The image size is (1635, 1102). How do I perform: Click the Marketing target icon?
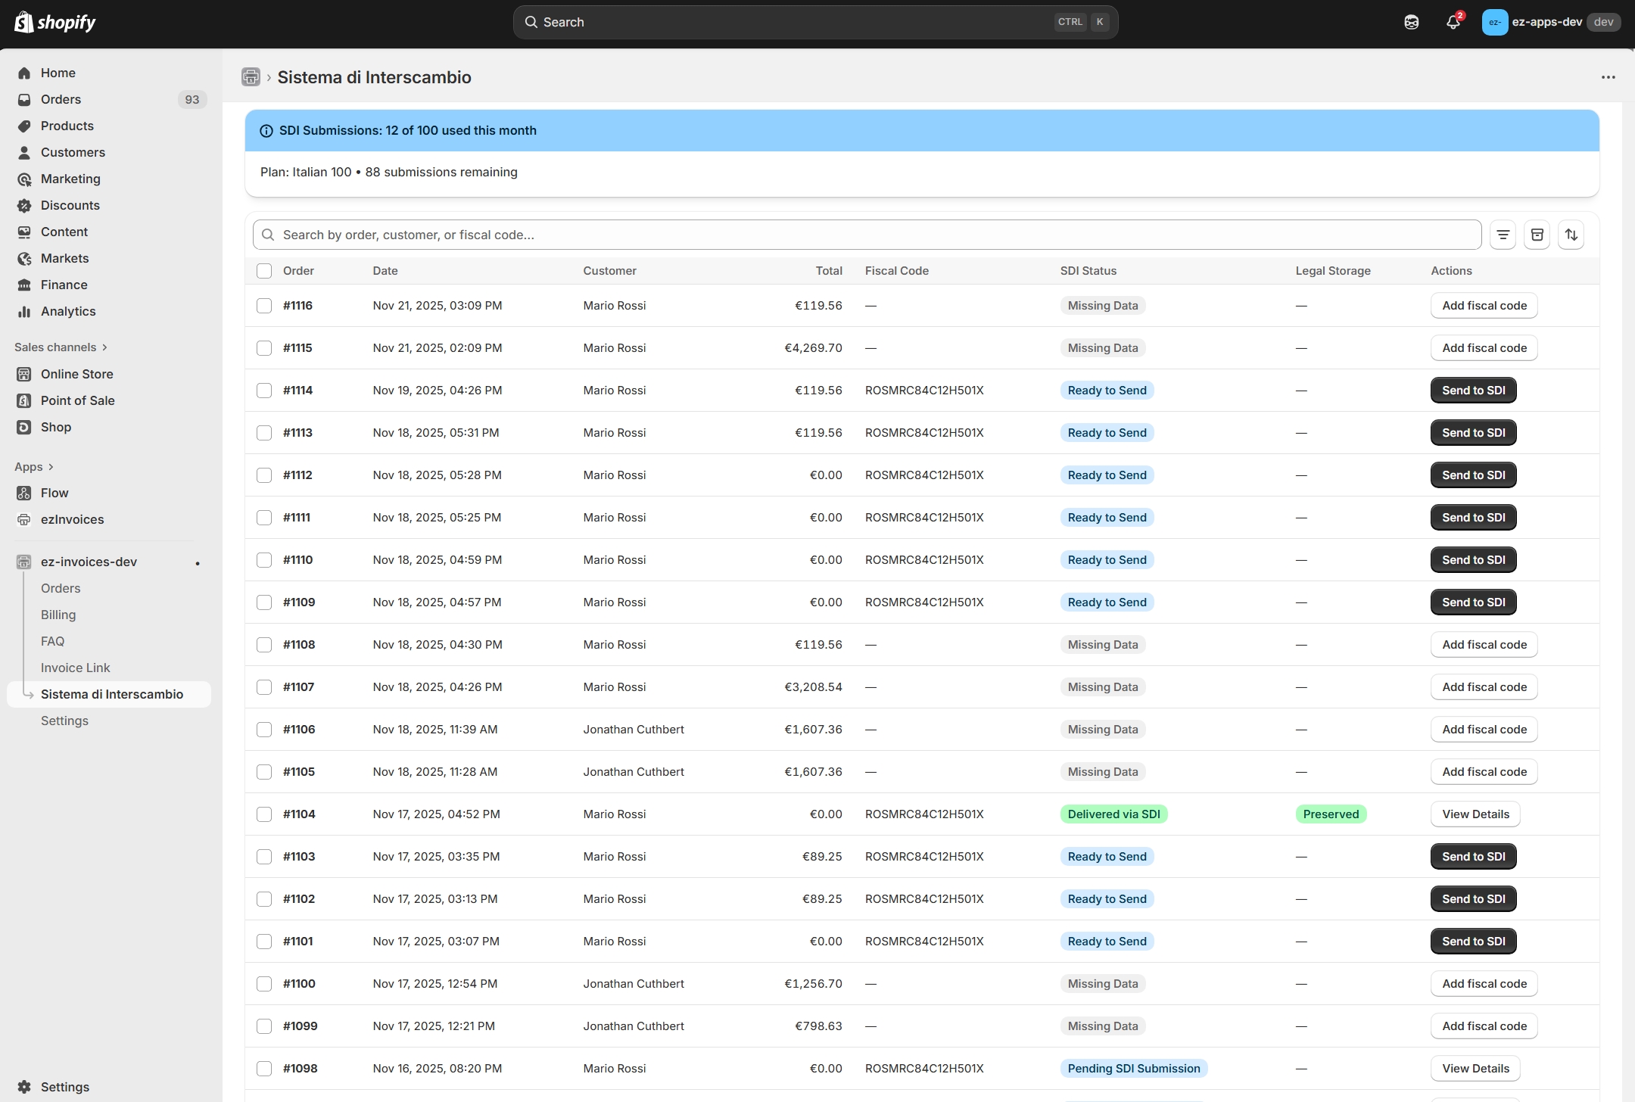pyautogui.click(x=24, y=179)
